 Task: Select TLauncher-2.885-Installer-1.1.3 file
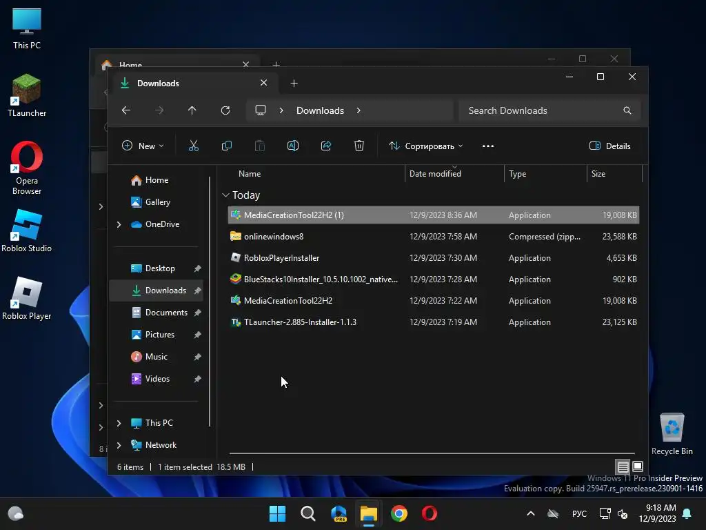click(433, 322)
